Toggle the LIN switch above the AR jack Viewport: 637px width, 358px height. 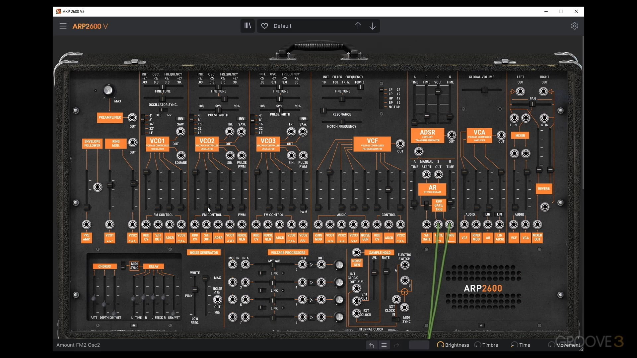pos(488,214)
